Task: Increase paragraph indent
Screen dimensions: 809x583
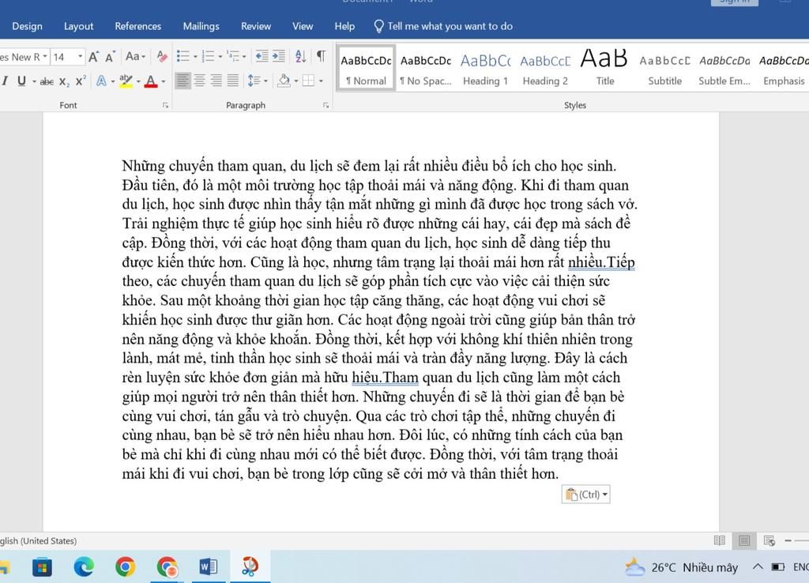Action: 279,56
